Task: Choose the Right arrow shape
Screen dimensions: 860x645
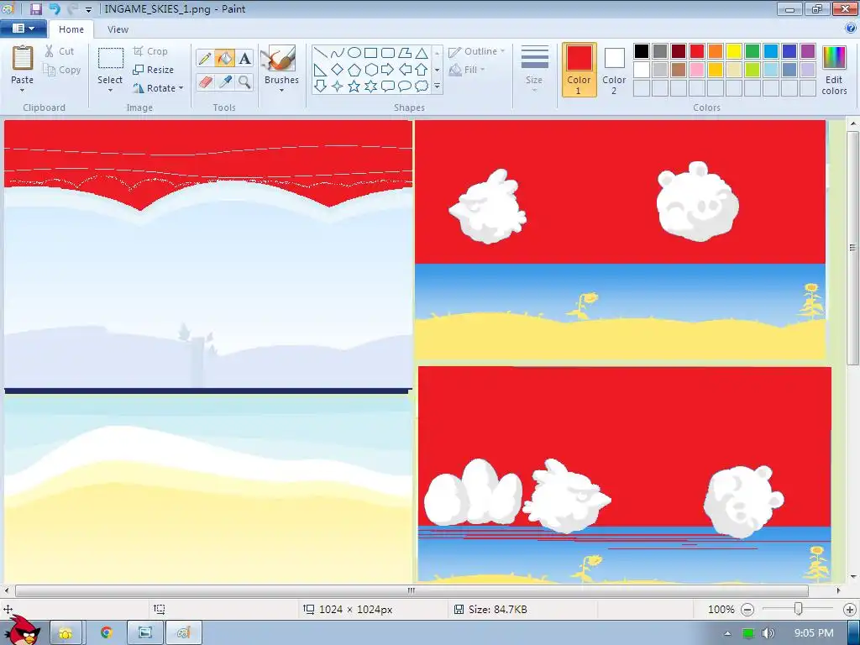Action: tap(388, 70)
